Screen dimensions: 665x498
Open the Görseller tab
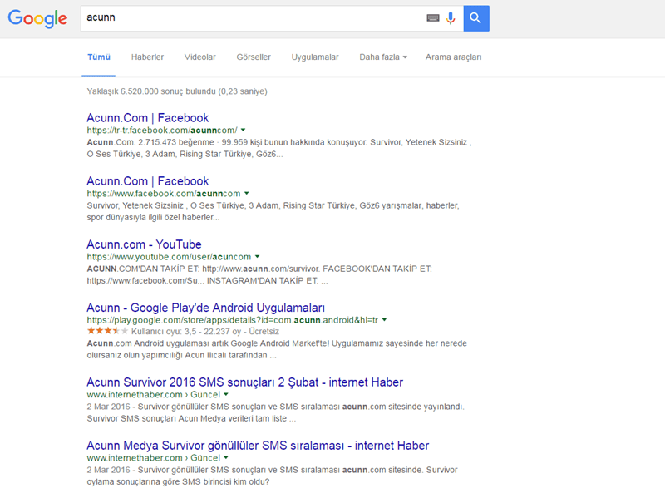pyautogui.click(x=254, y=57)
